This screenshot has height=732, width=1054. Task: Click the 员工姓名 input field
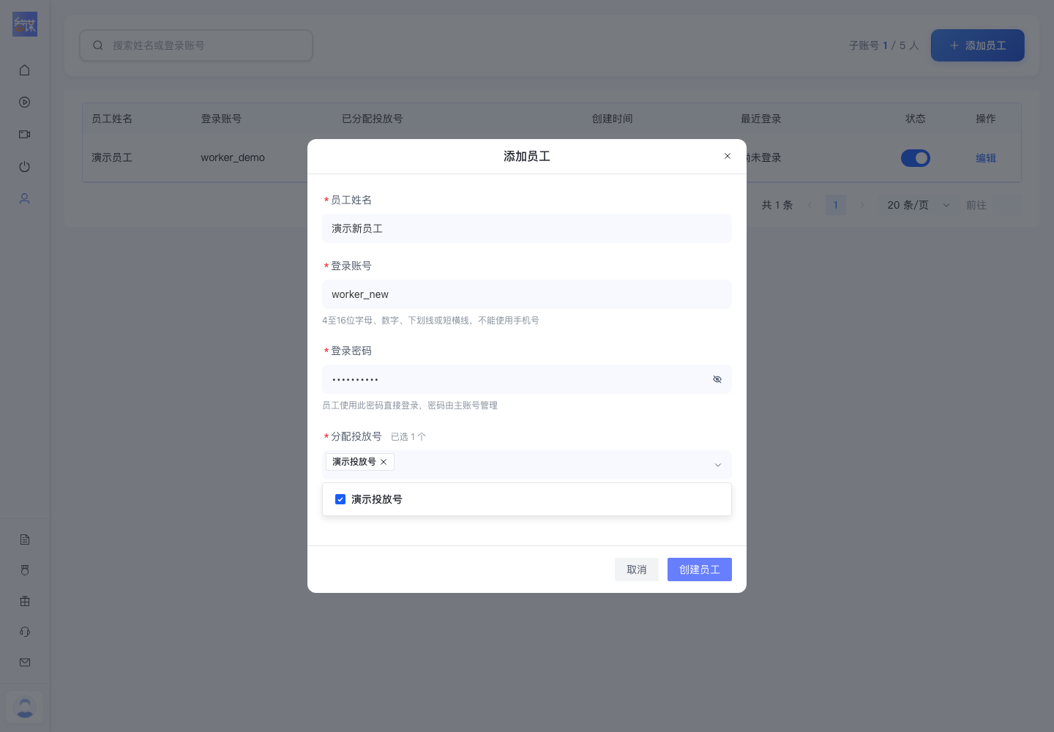527,228
